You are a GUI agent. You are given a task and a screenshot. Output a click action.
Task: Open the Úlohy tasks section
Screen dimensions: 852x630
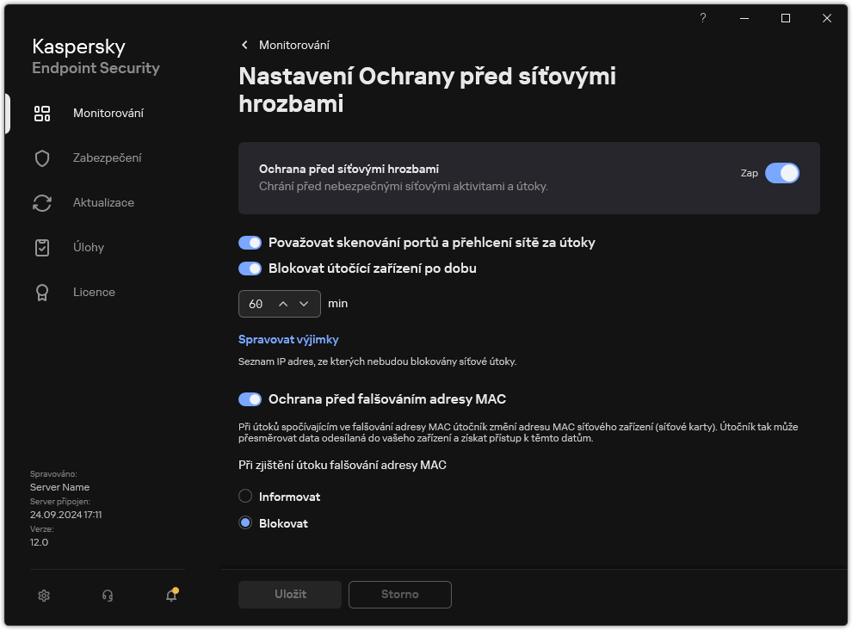click(88, 247)
